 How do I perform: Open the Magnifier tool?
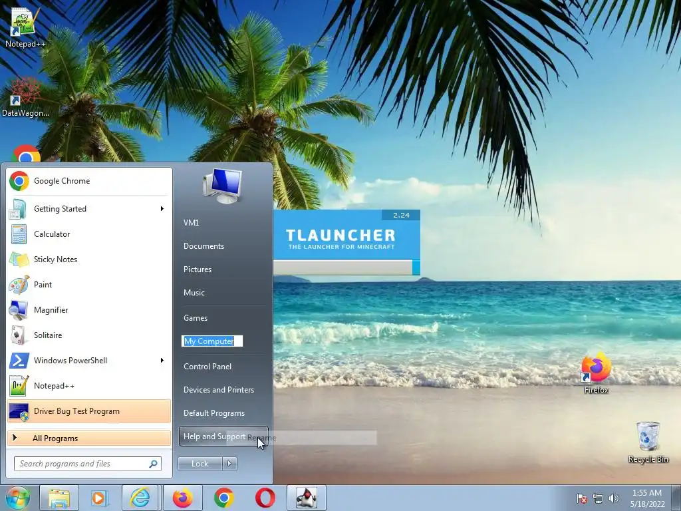pos(89,310)
